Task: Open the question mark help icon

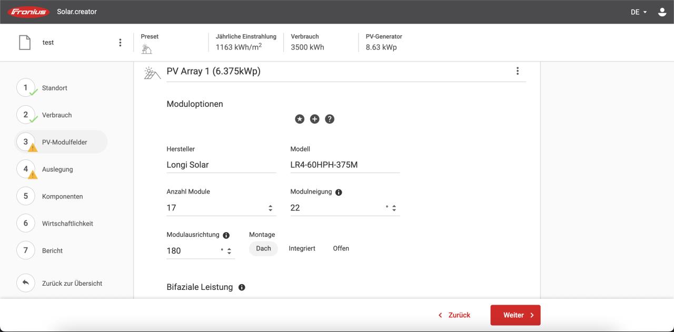Action: [330, 119]
